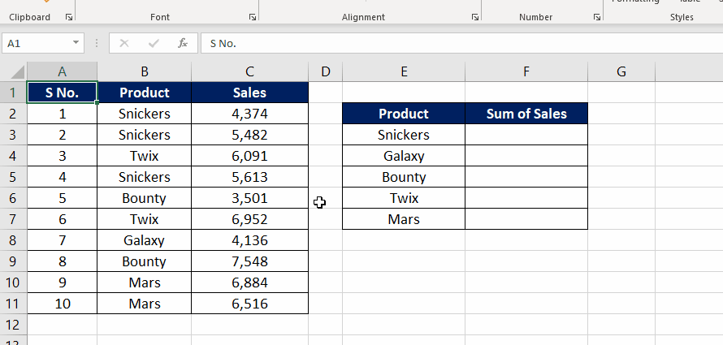Click Bounty in the summary table column E
This screenshot has height=345, width=723.
pyautogui.click(x=404, y=177)
